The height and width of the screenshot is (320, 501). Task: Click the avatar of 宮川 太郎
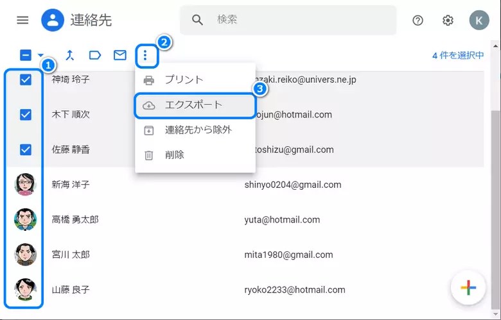click(x=25, y=255)
